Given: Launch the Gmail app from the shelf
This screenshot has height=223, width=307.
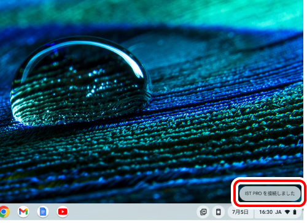Looking at the screenshot, I should [23, 212].
